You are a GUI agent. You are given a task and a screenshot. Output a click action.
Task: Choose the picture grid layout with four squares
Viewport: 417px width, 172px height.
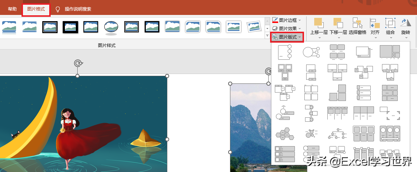point(311,92)
